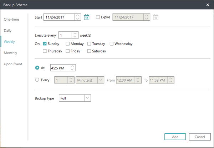Image resolution: width=214 pixels, height=148 pixels.
Task: Increase the Expire date with up arrow
Action: click(147, 16)
